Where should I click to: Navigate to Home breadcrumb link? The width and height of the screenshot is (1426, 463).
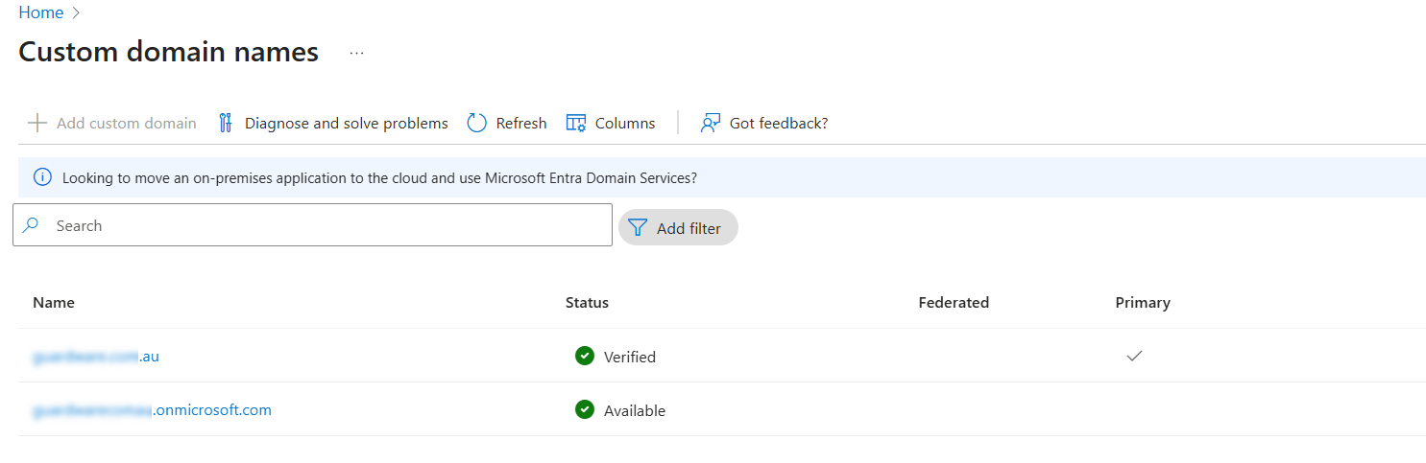tap(40, 12)
